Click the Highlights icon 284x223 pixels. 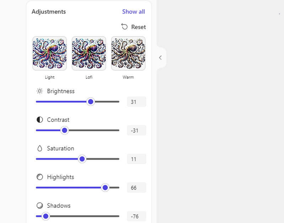click(x=40, y=177)
